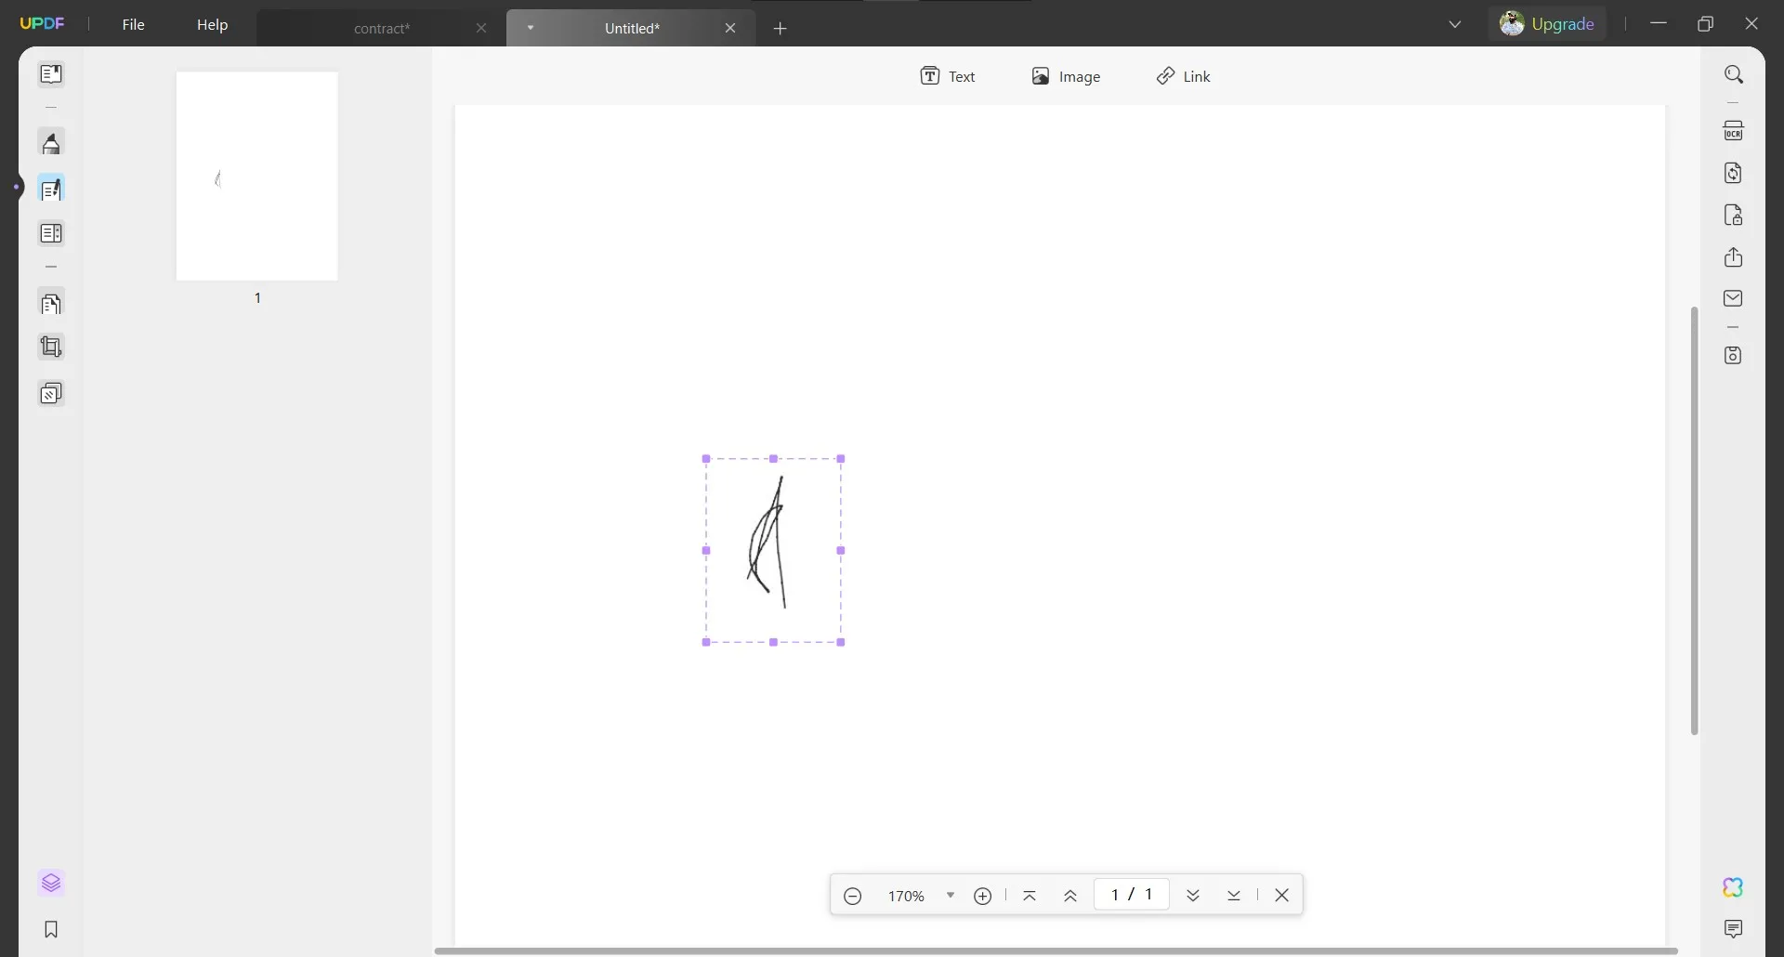Open the Layers panel icon

(x=51, y=884)
